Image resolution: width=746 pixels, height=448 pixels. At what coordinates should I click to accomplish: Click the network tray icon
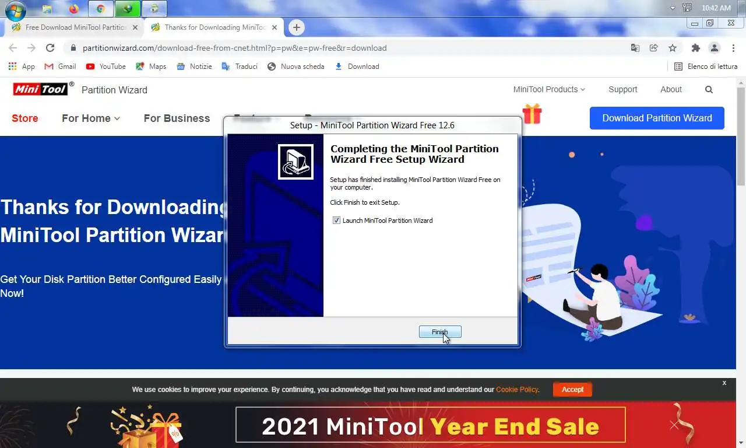click(x=687, y=8)
